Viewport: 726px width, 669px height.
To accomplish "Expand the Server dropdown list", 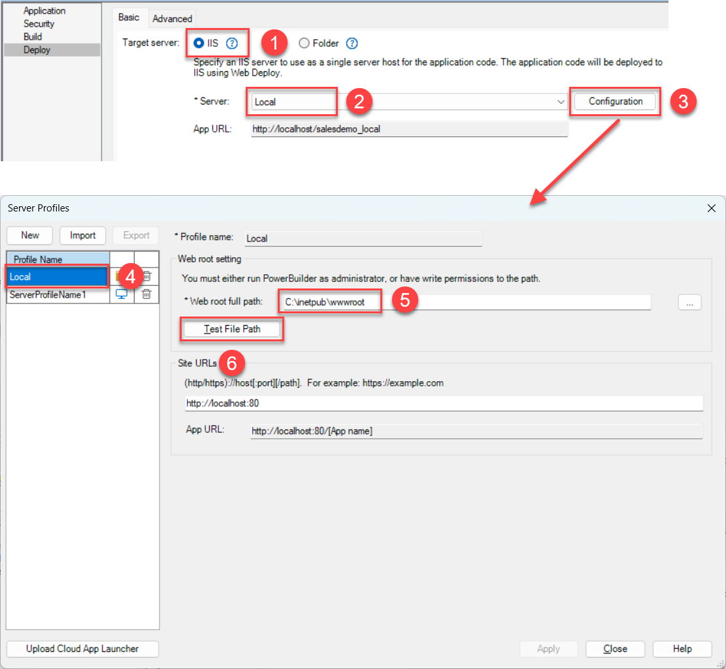I will (x=560, y=102).
